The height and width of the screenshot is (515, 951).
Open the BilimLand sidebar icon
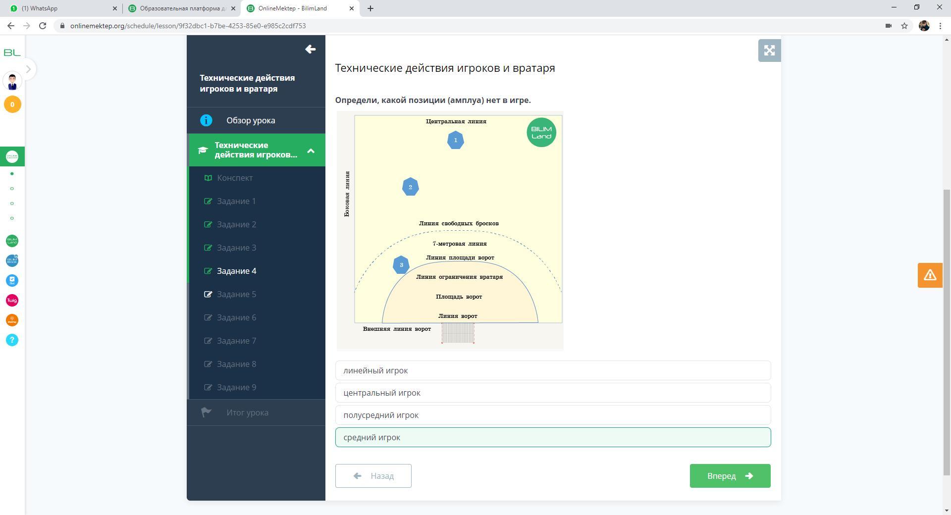tap(12, 241)
